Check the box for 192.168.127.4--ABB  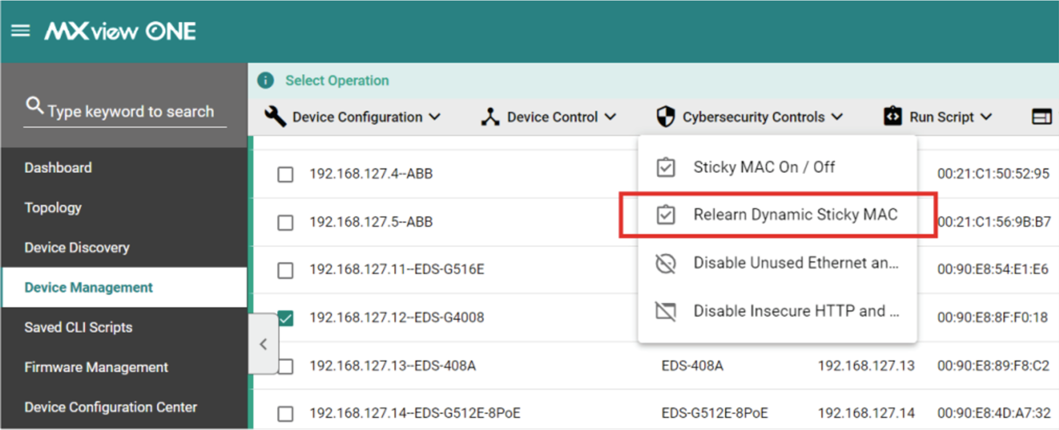pyautogui.click(x=285, y=175)
